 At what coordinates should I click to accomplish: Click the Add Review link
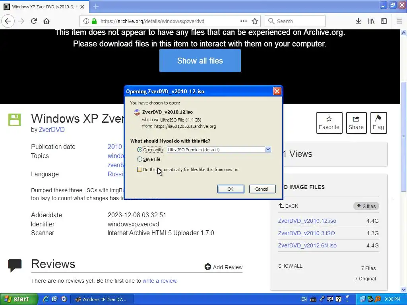coord(223,267)
